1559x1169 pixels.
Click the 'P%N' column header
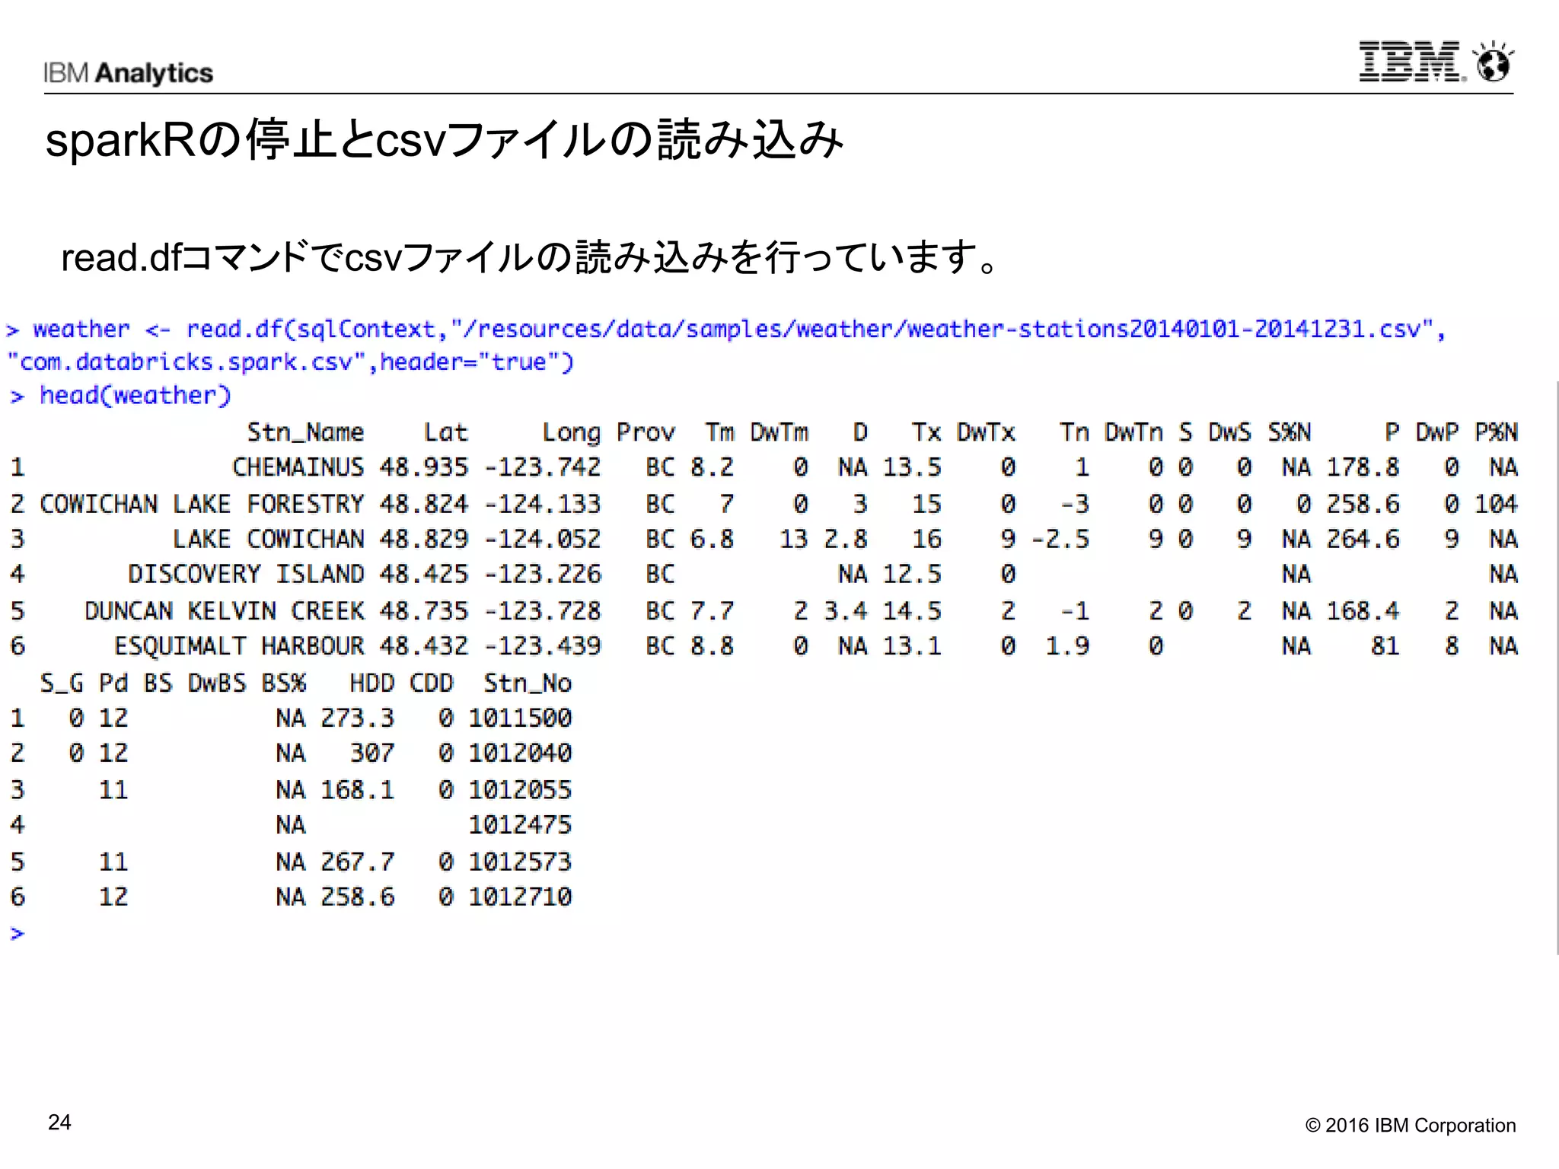click(1496, 432)
